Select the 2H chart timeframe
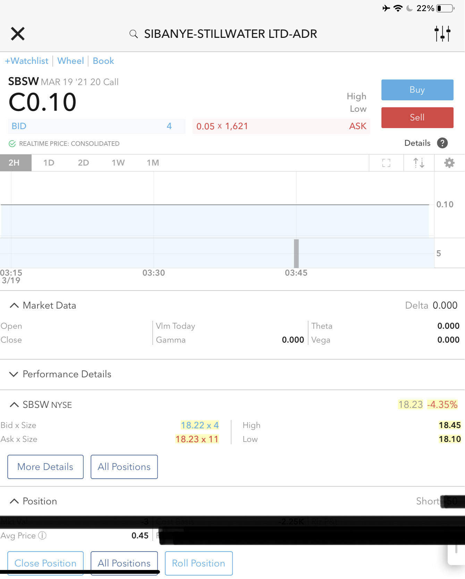 click(x=14, y=163)
